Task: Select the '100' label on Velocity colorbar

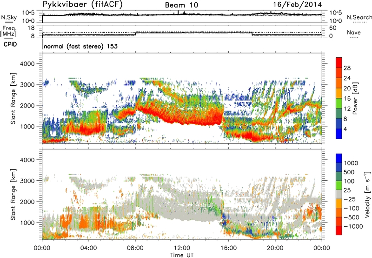Action: pyautogui.click(x=350, y=181)
